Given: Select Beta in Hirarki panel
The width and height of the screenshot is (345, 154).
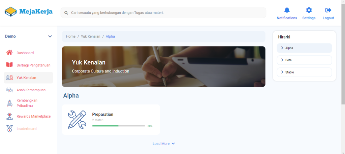Looking at the screenshot, I should (304, 60).
